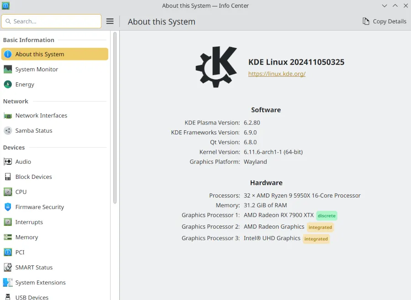The height and width of the screenshot is (300, 411).
Task: Click the green Energy lightning icon
Action: point(8,84)
